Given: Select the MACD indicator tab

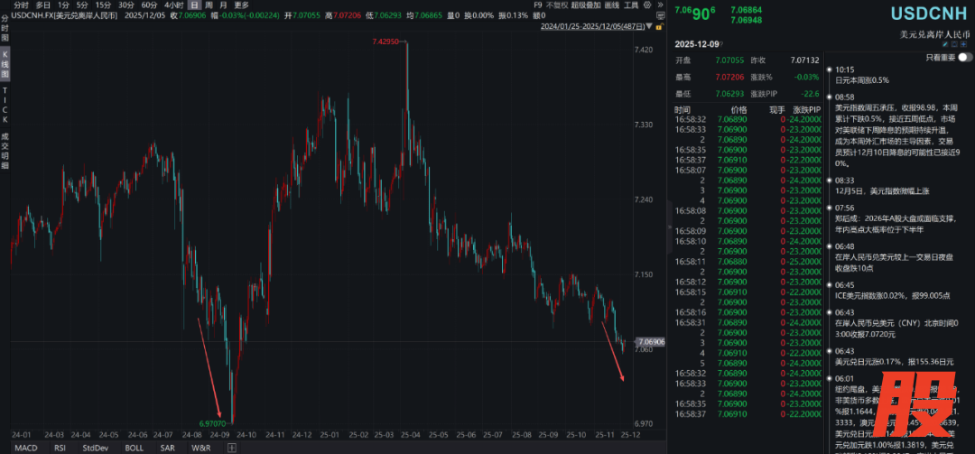Looking at the screenshot, I should 26,447.
